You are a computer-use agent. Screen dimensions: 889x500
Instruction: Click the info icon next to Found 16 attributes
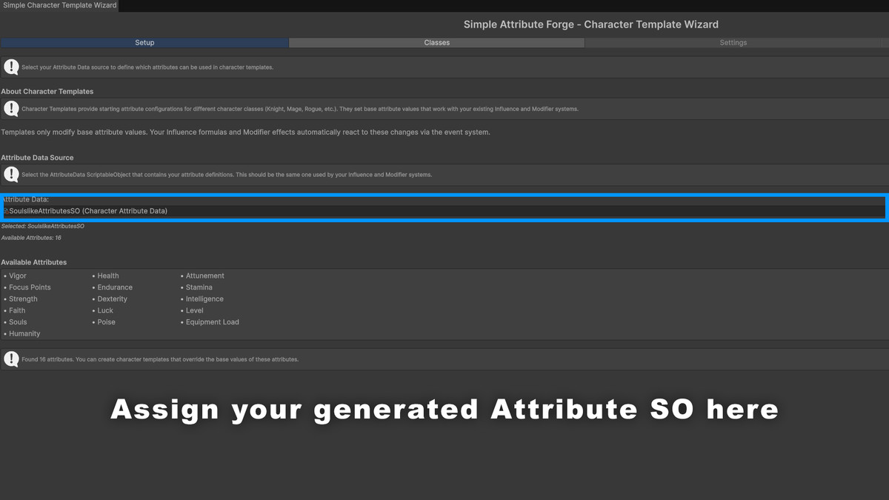(x=11, y=359)
